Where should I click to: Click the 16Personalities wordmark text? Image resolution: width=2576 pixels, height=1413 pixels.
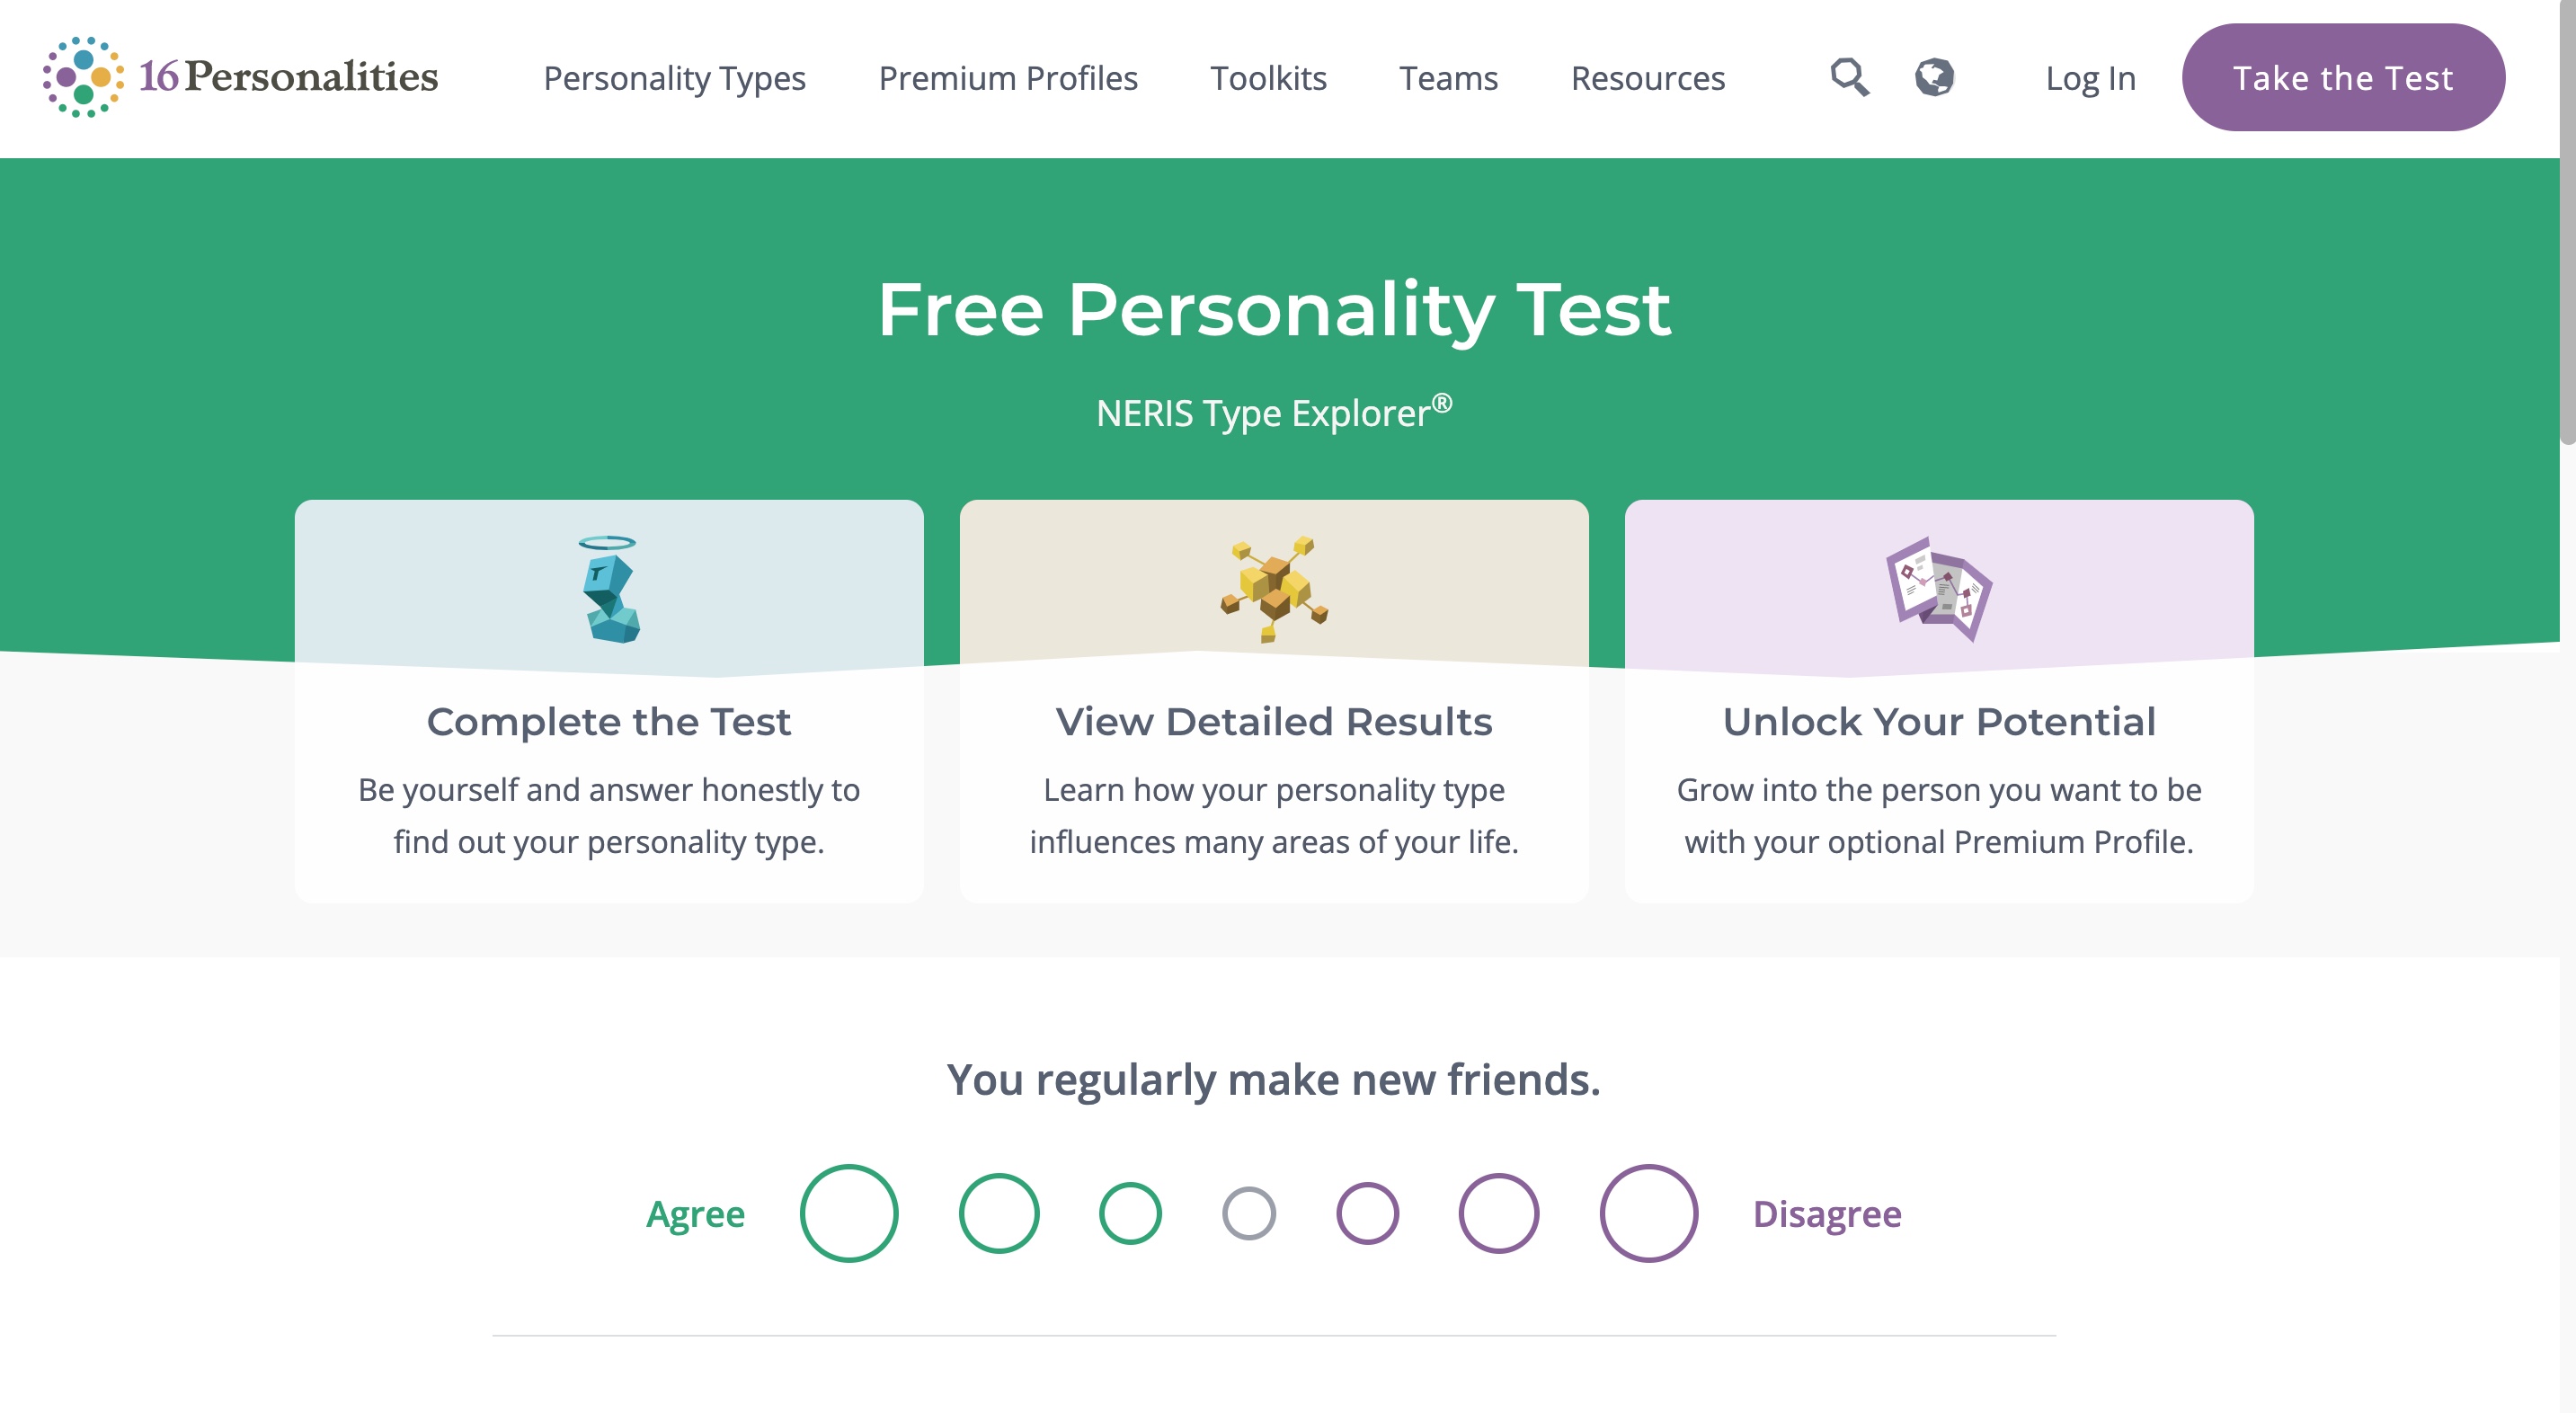[x=289, y=77]
